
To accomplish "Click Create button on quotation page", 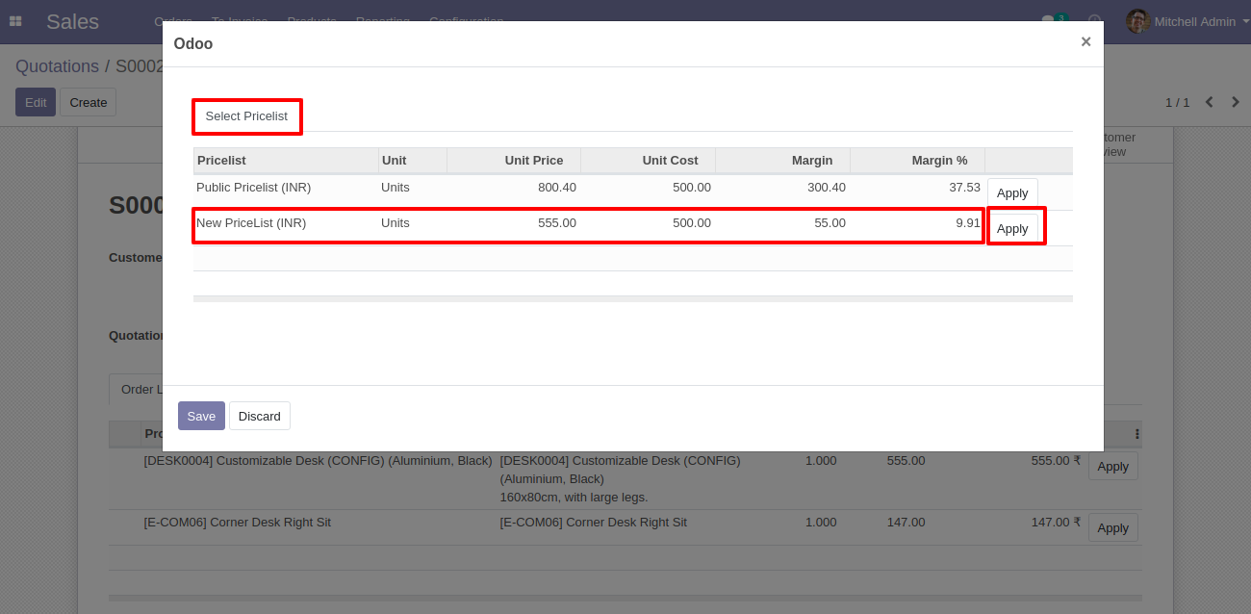I will click(x=89, y=102).
